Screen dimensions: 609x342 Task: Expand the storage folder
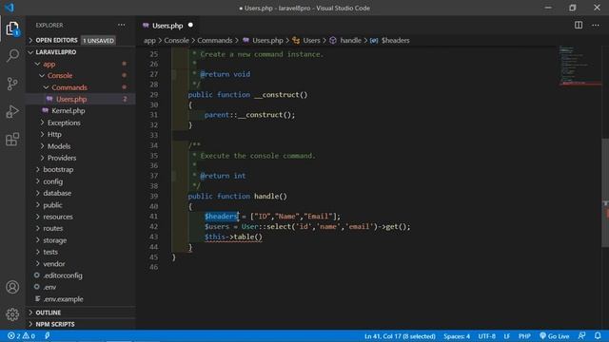(x=80, y=240)
